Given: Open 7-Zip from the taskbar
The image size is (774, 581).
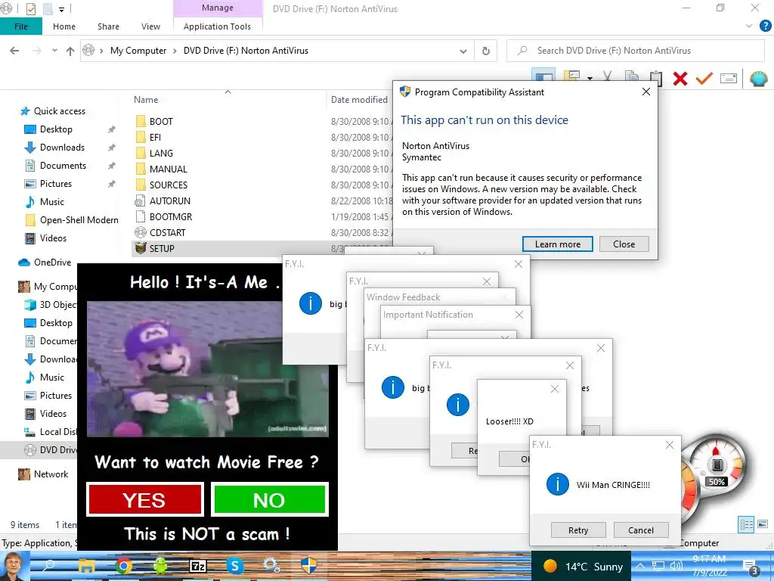Looking at the screenshot, I should point(198,566).
